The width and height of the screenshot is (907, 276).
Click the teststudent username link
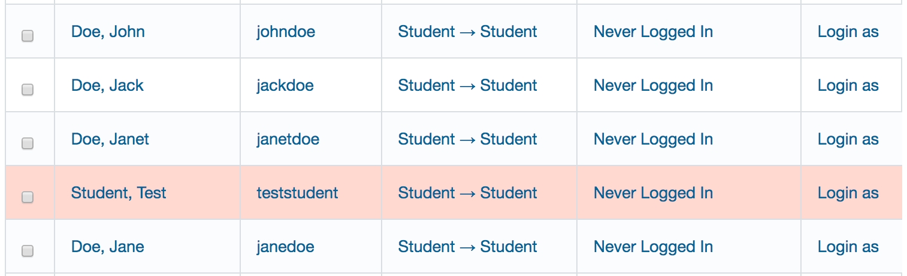(297, 193)
